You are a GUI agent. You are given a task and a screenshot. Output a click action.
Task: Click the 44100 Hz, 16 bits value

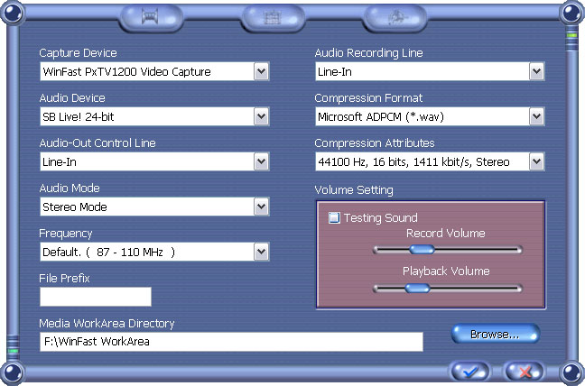pos(413,162)
